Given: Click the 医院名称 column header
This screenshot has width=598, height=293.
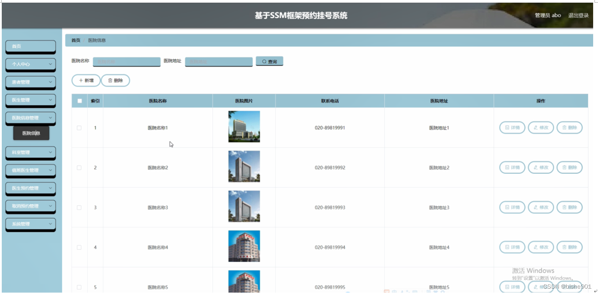Looking at the screenshot, I should click(x=157, y=101).
